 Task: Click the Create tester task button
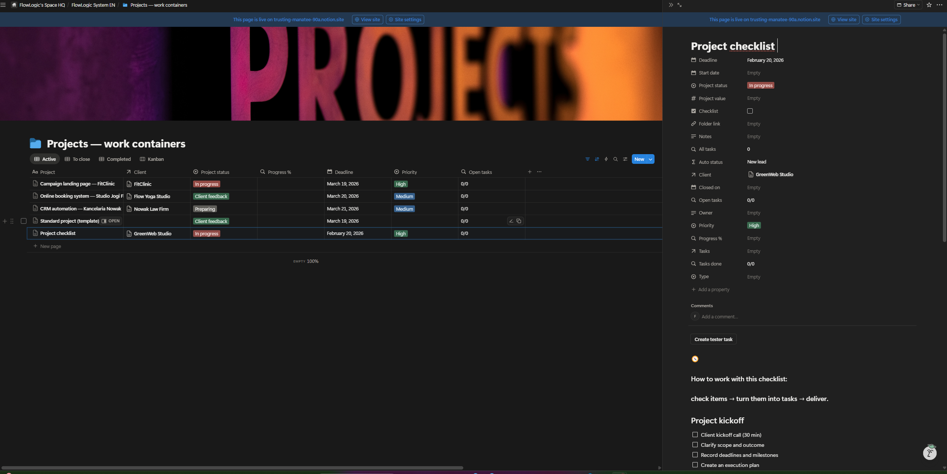(x=713, y=339)
